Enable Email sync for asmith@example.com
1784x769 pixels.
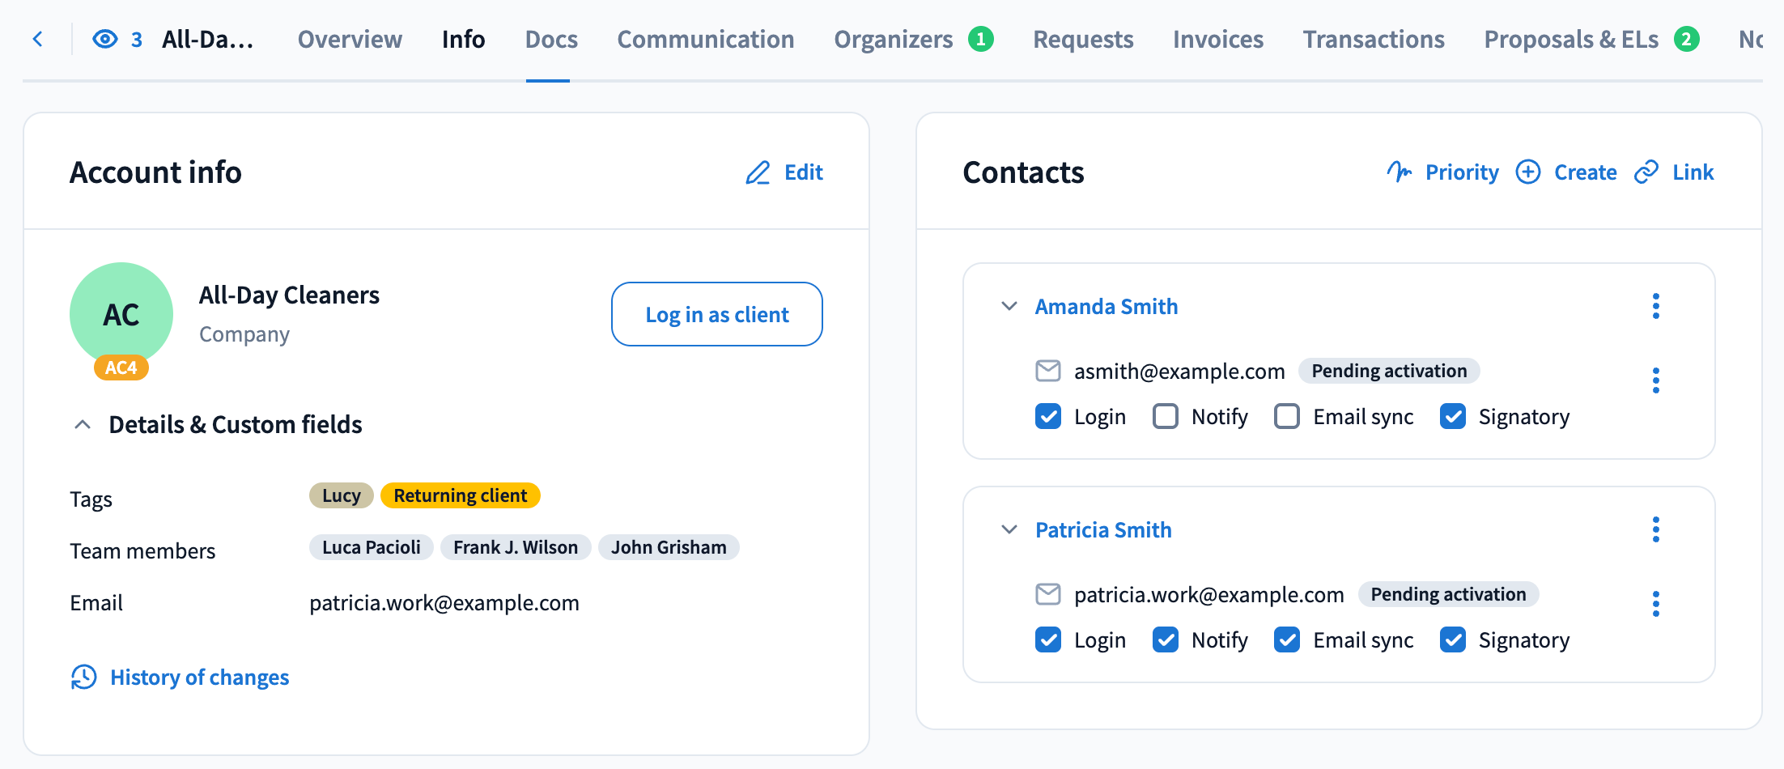pos(1287,416)
